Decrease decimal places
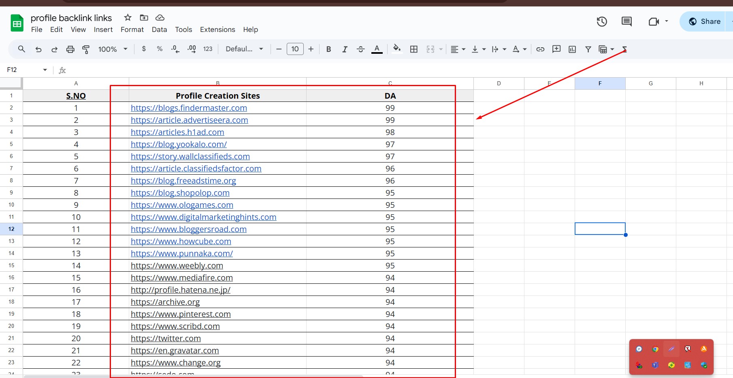 click(175, 49)
